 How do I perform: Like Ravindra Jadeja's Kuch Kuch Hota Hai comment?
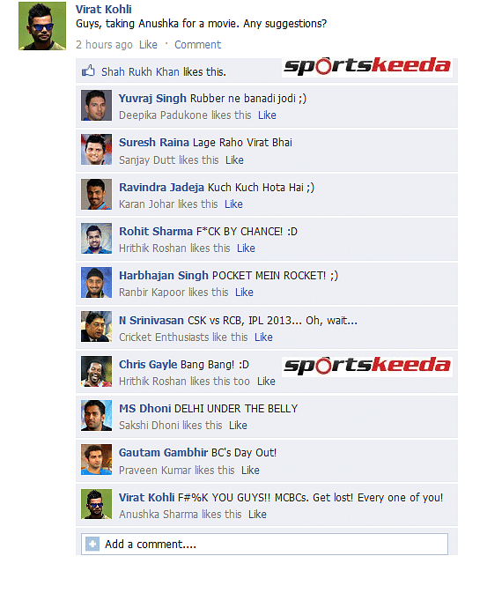(x=233, y=204)
